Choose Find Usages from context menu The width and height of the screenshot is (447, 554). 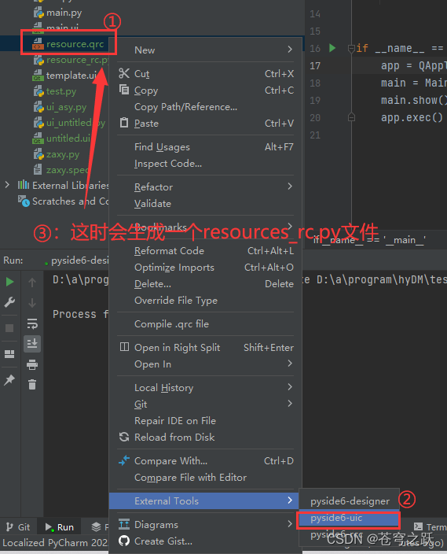click(x=205, y=146)
